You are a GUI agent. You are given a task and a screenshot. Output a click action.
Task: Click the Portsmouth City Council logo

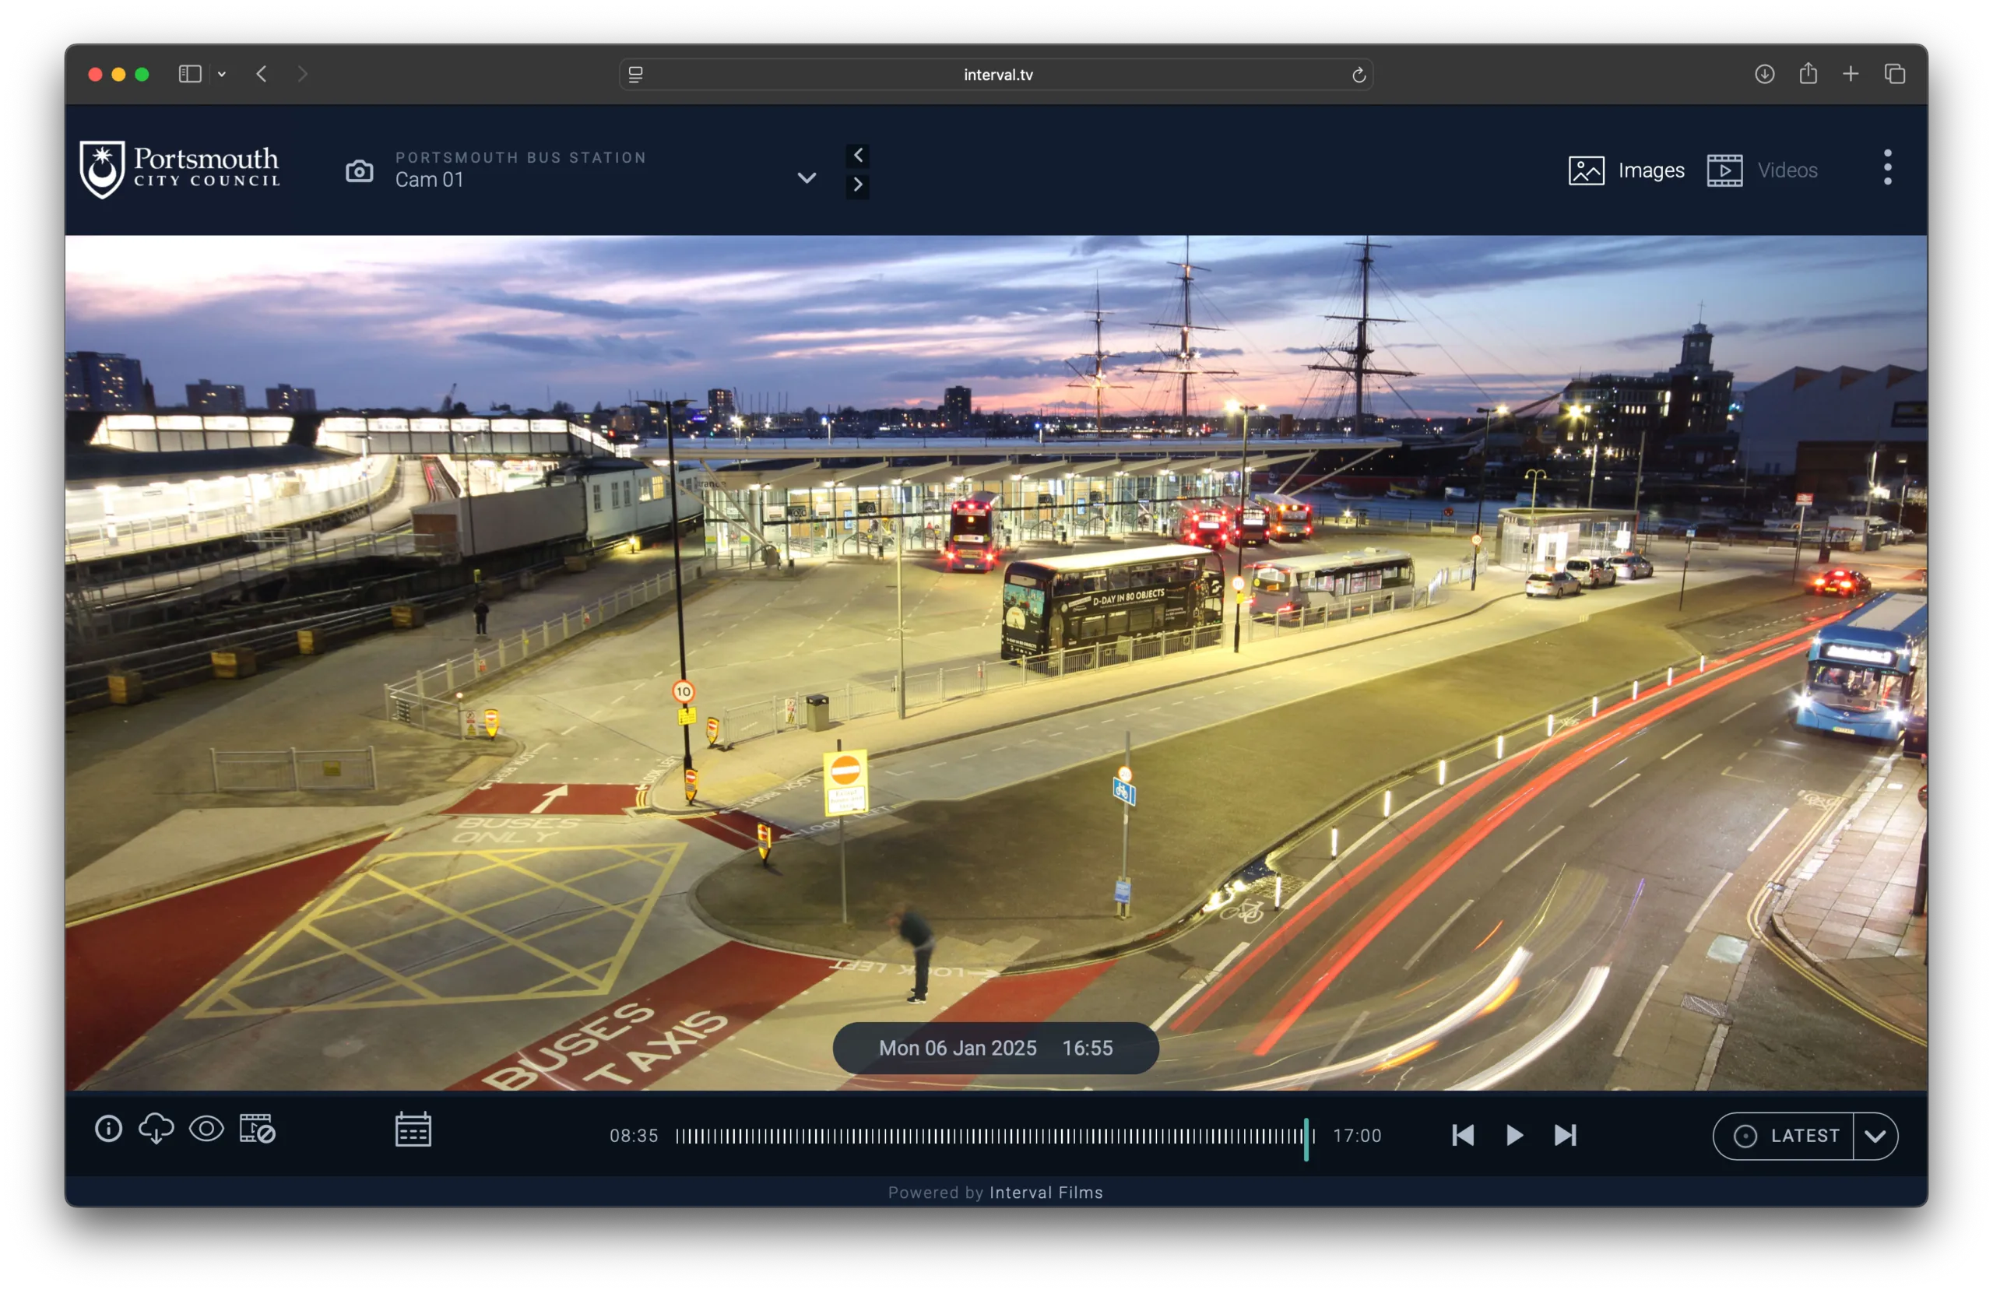[x=180, y=169]
